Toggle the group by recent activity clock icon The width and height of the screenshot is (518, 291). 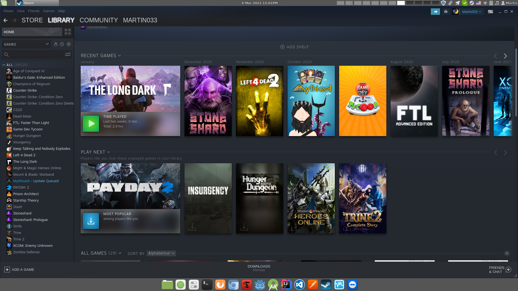pos(62,44)
